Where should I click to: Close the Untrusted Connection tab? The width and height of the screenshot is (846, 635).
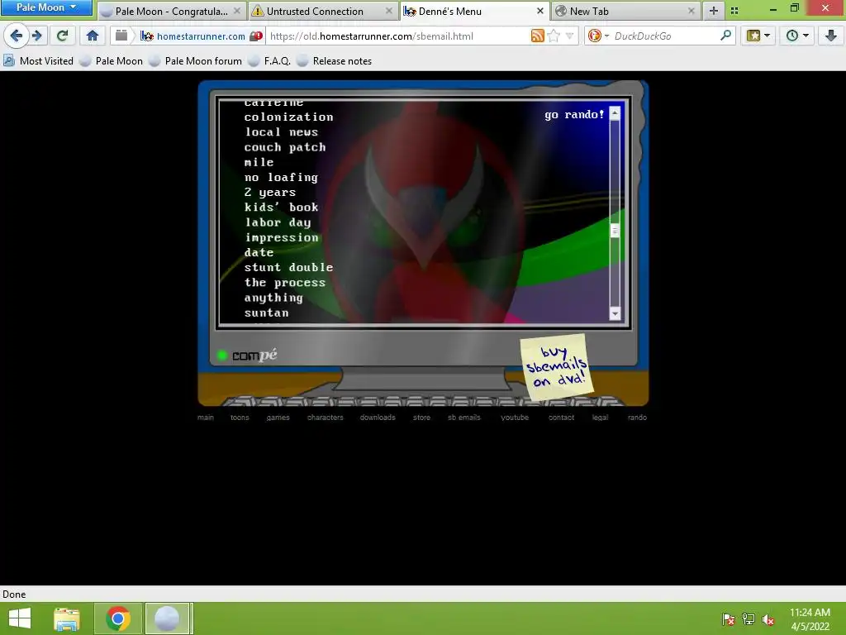click(389, 11)
